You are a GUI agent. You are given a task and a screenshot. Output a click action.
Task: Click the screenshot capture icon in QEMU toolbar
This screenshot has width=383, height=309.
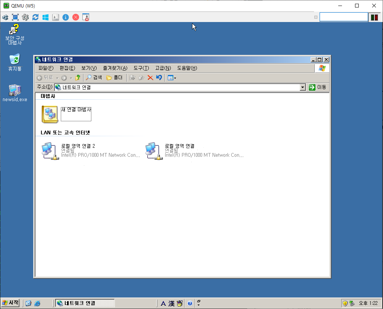point(86,18)
